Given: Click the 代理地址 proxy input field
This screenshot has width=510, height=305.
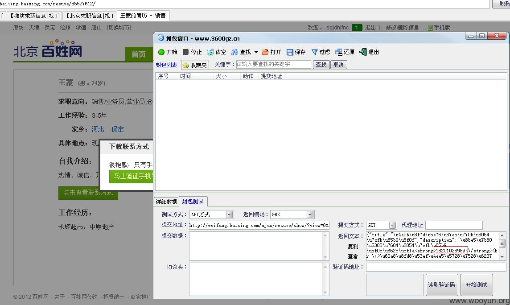Looking at the screenshot, I should (454, 225).
